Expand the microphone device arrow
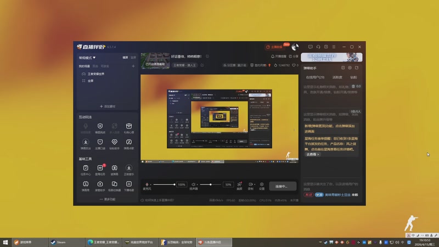 tap(150, 185)
